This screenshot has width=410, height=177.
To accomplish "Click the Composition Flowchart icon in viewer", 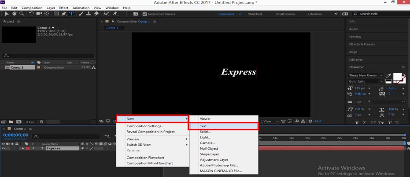I will pos(303,122).
